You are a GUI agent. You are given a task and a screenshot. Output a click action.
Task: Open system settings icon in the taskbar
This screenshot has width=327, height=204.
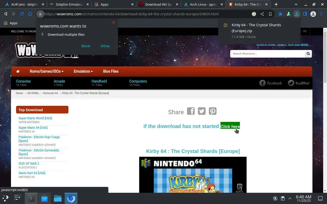[18, 198]
